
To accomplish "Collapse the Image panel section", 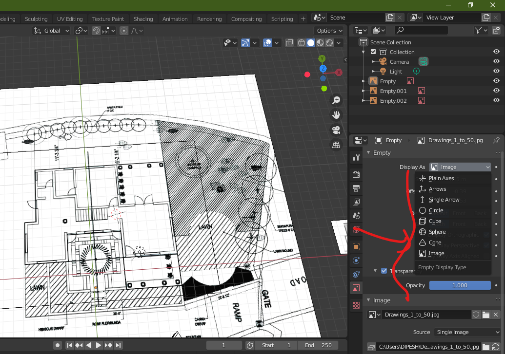I will click(368, 300).
